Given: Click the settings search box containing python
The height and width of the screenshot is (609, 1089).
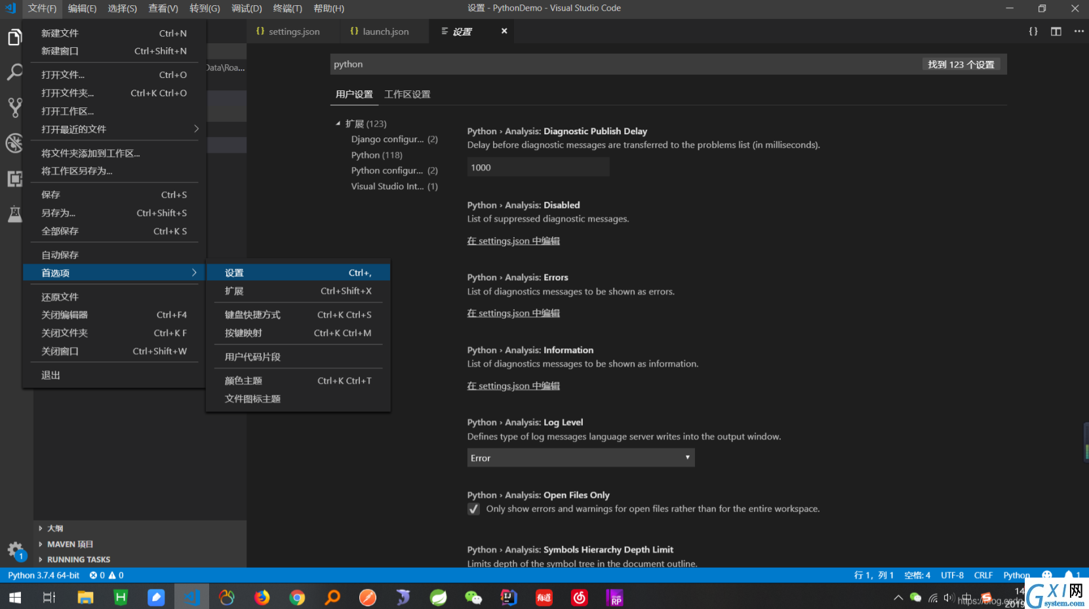Looking at the screenshot, I should 669,64.
